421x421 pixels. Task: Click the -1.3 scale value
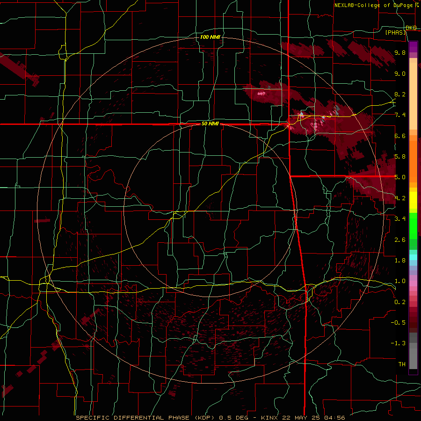coord(398,343)
